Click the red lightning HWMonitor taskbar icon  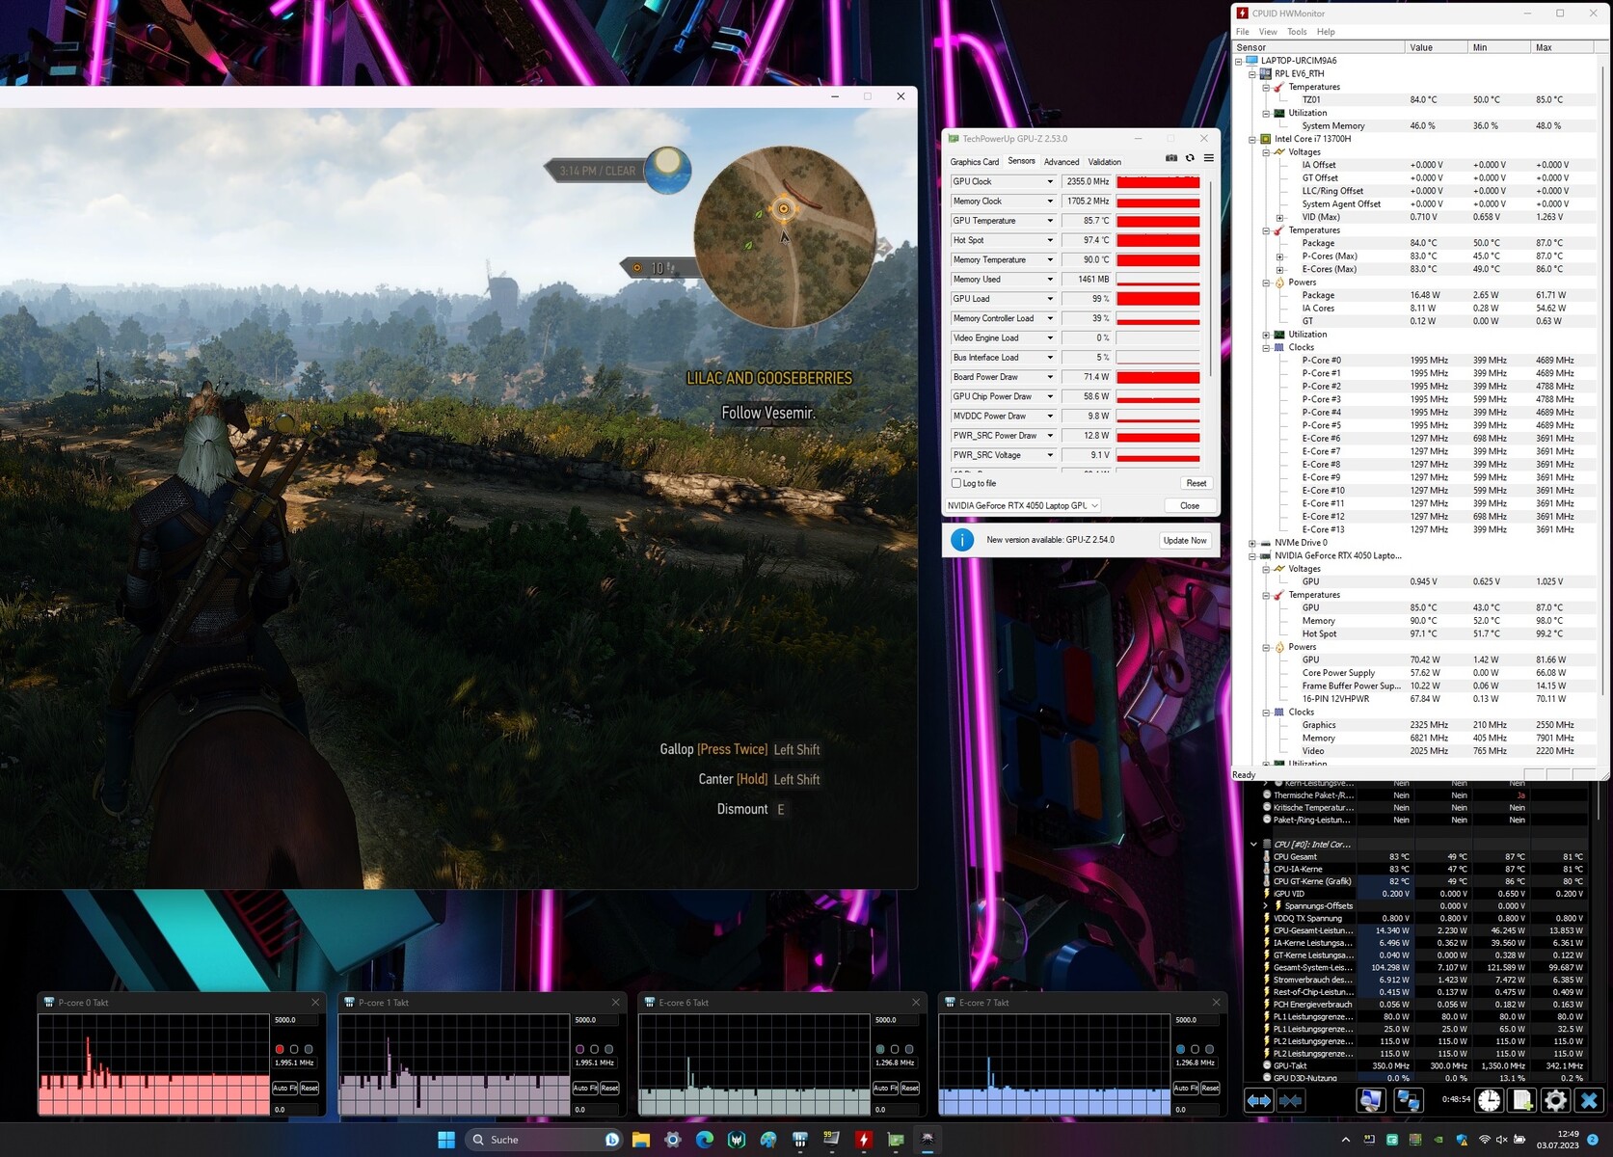(x=863, y=1140)
